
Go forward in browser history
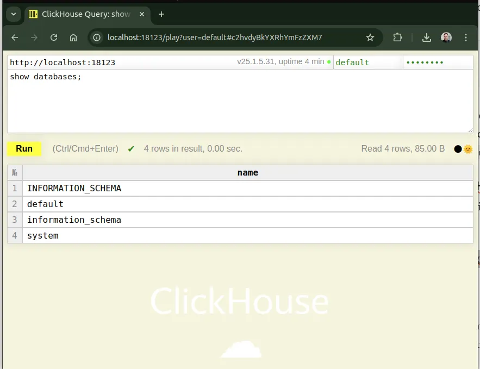pos(34,37)
